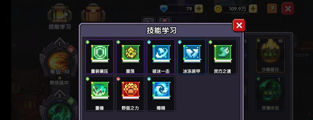This screenshot has height=120, width=313.
Task: Choose the 破冰一击 skill book
Action: click(161, 57)
